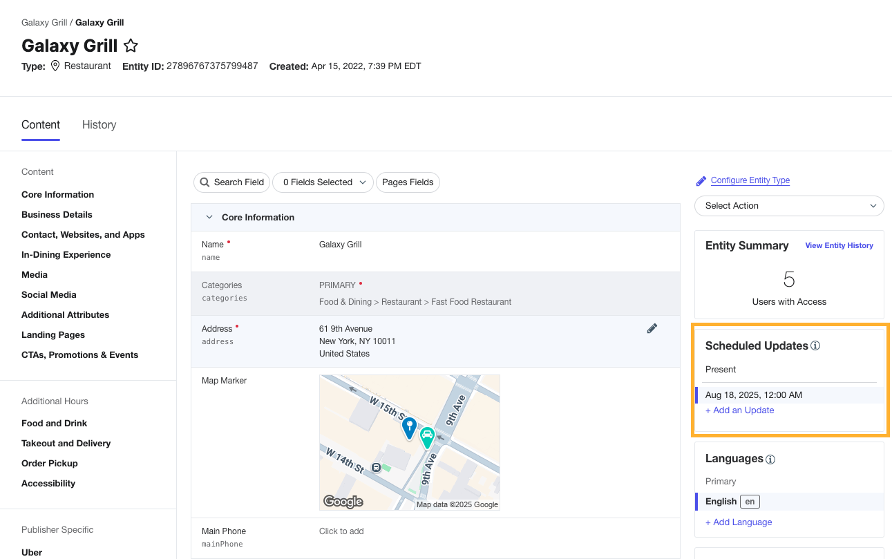Viewport: 892px width, 559px height.
Task: Open the 0 Fields Selected dropdown
Action: pos(323,182)
